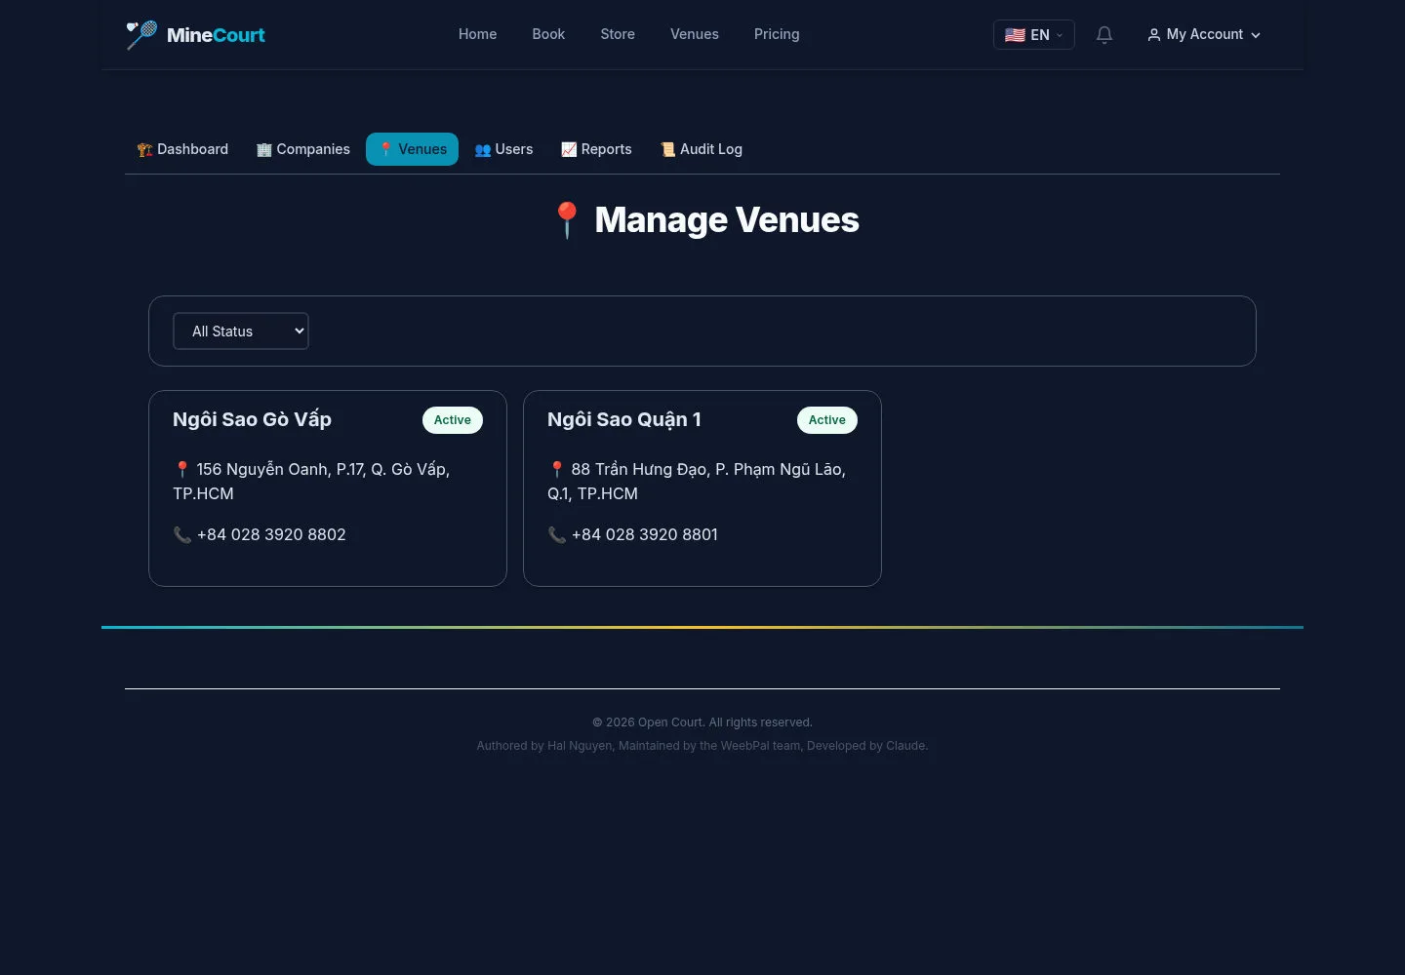Click Active badge on Ngôi Sao Gò Vấp
The height and width of the screenshot is (975, 1405).
pos(453,420)
